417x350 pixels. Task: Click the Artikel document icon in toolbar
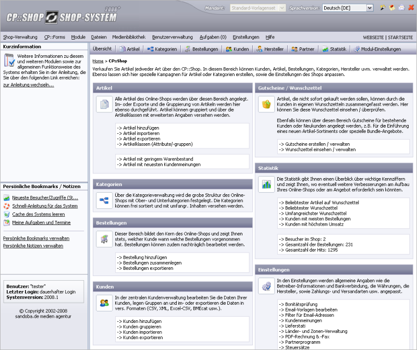(x=122, y=49)
